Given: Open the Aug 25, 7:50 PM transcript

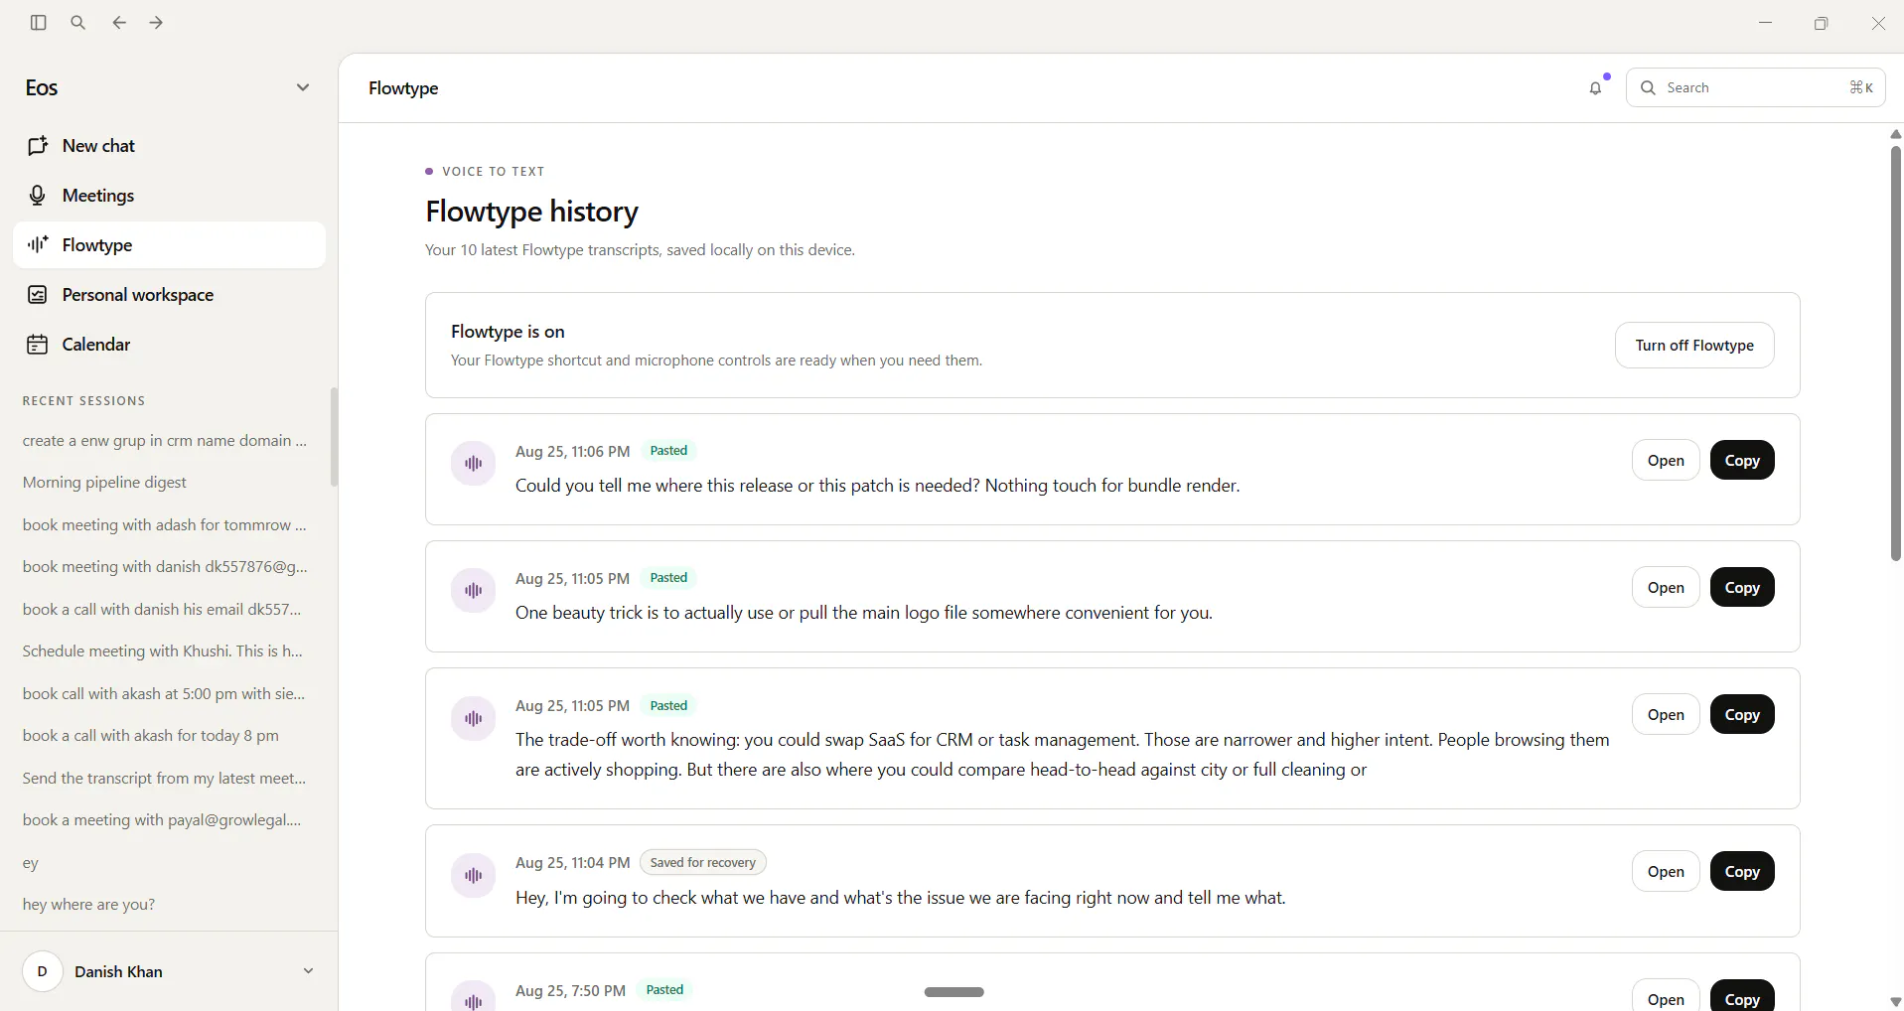Looking at the screenshot, I should [1666, 996].
